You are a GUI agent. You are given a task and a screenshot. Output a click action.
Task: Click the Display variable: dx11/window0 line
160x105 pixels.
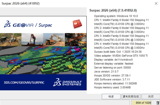click(x=113, y=60)
